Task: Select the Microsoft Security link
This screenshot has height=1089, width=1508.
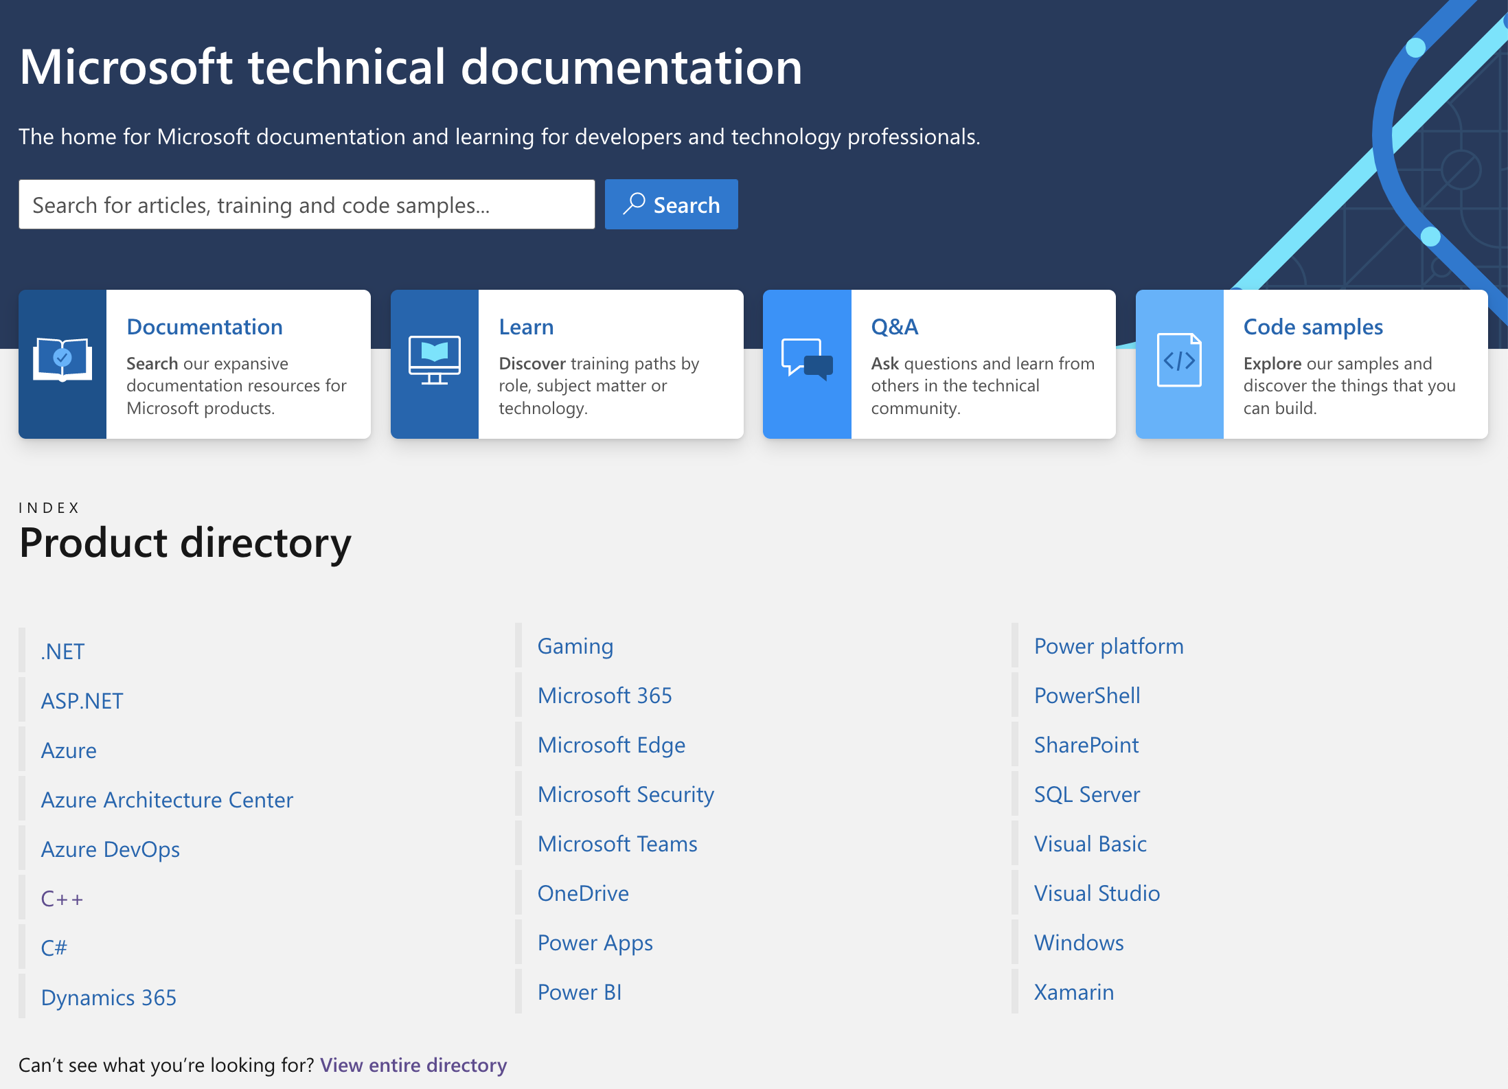Action: point(626,794)
